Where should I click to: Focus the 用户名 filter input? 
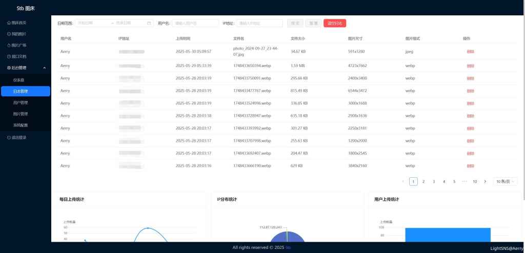(195, 23)
